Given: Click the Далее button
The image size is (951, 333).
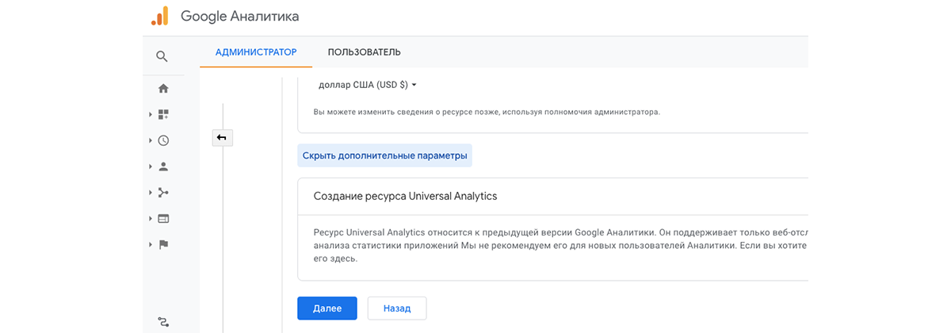Looking at the screenshot, I should (327, 308).
